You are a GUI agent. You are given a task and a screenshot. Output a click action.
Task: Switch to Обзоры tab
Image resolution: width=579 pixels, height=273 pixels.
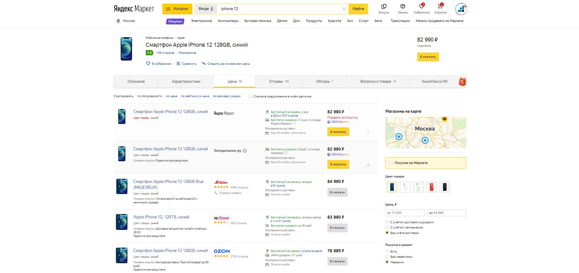point(324,82)
